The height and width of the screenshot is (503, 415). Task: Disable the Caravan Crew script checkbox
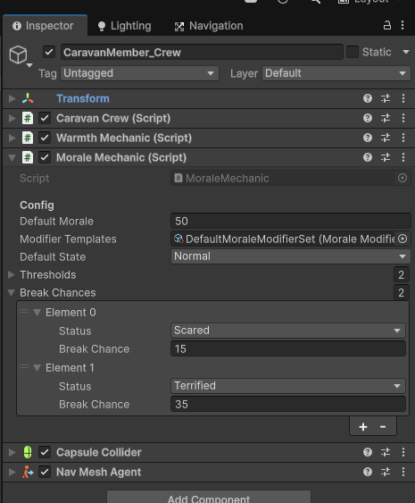pos(45,118)
